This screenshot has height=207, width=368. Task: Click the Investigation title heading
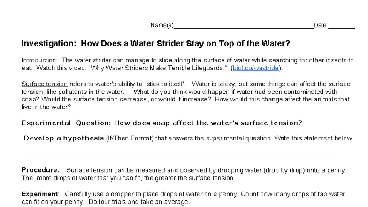coord(156,44)
